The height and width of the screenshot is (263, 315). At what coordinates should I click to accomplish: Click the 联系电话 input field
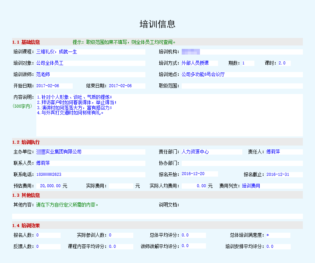(x=90, y=175)
